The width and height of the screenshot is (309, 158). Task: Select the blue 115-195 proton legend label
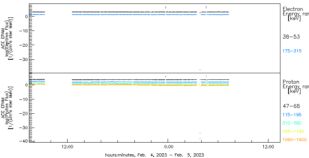pyautogui.click(x=292, y=115)
